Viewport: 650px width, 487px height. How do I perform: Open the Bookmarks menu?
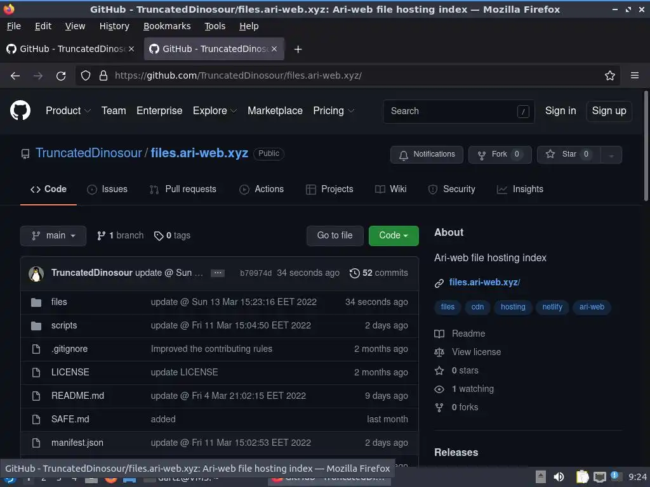click(x=167, y=26)
